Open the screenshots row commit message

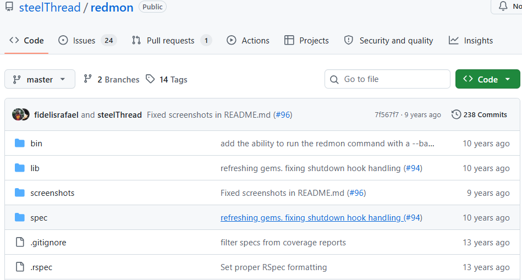pyautogui.click(x=282, y=193)
